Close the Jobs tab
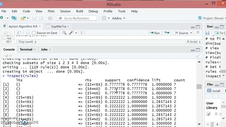Image resolution: width=226 pixels, height=127 pixels. (50, 49)
